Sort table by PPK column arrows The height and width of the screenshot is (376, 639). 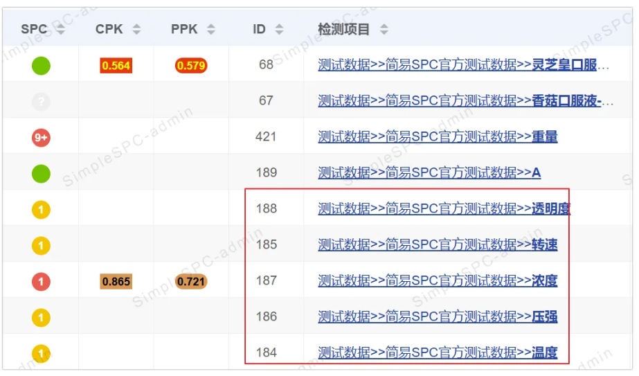point(210,29)
